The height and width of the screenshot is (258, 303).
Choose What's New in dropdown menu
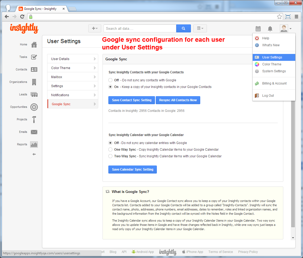coord(274,45)
